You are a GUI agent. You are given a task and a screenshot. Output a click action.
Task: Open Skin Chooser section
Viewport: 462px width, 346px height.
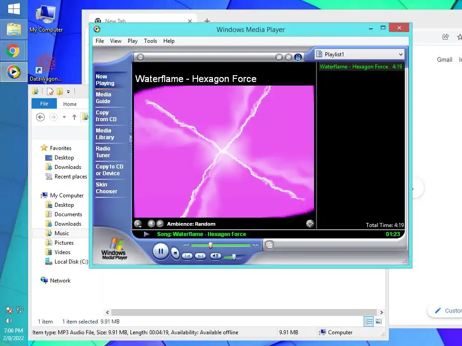click(x=106, y=188)
